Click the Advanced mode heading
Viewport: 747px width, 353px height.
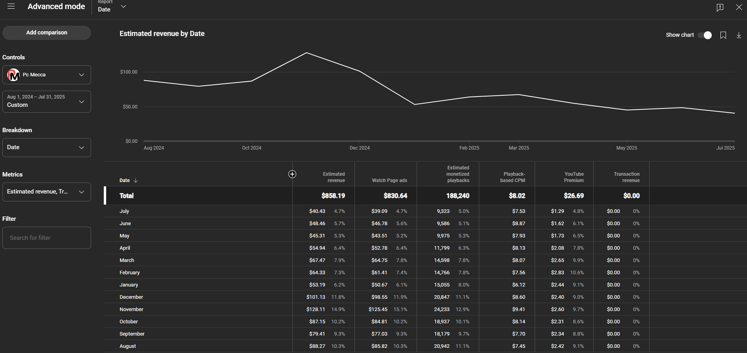pos(56,6)
